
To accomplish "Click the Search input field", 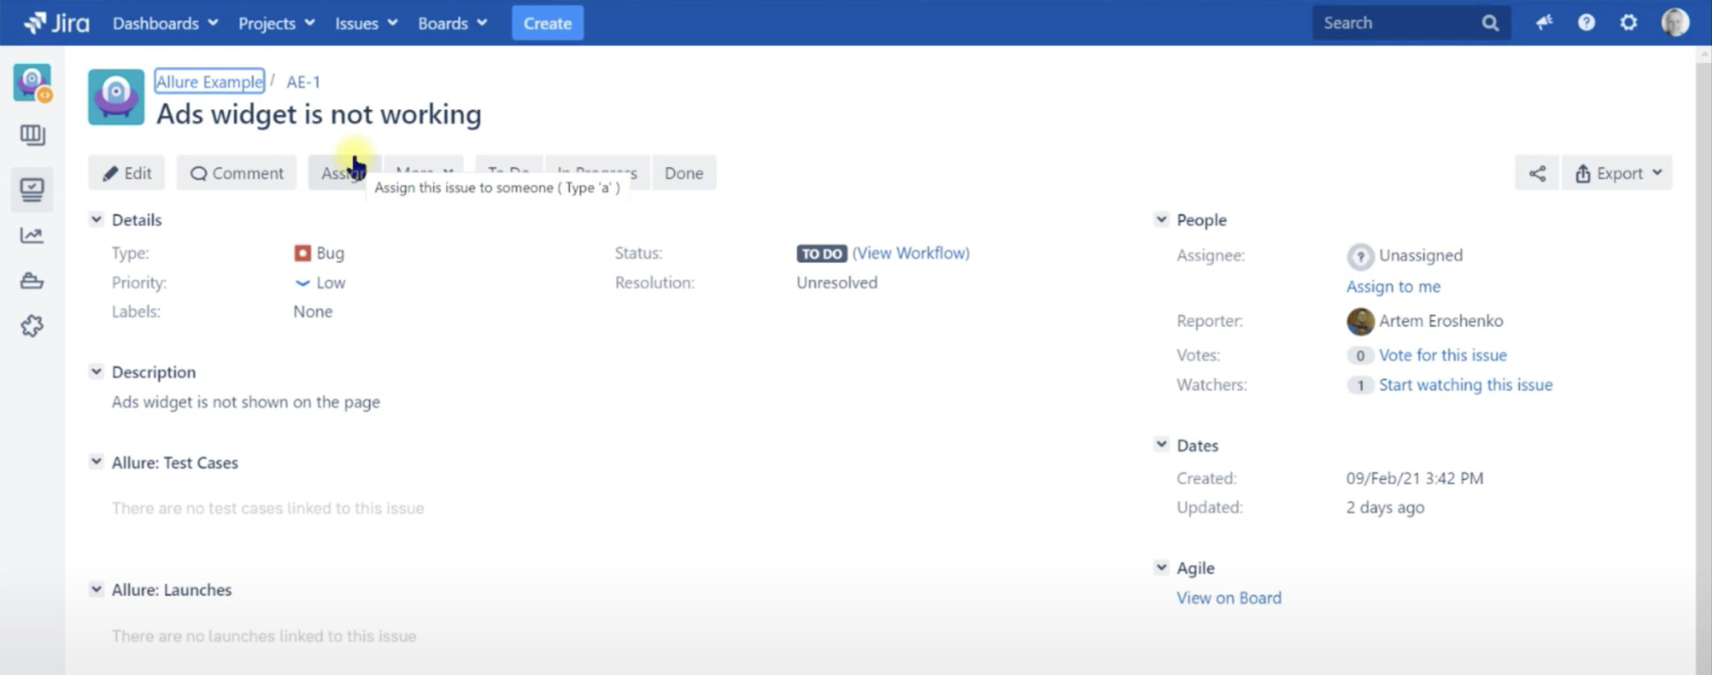I will click(1398, 23).
